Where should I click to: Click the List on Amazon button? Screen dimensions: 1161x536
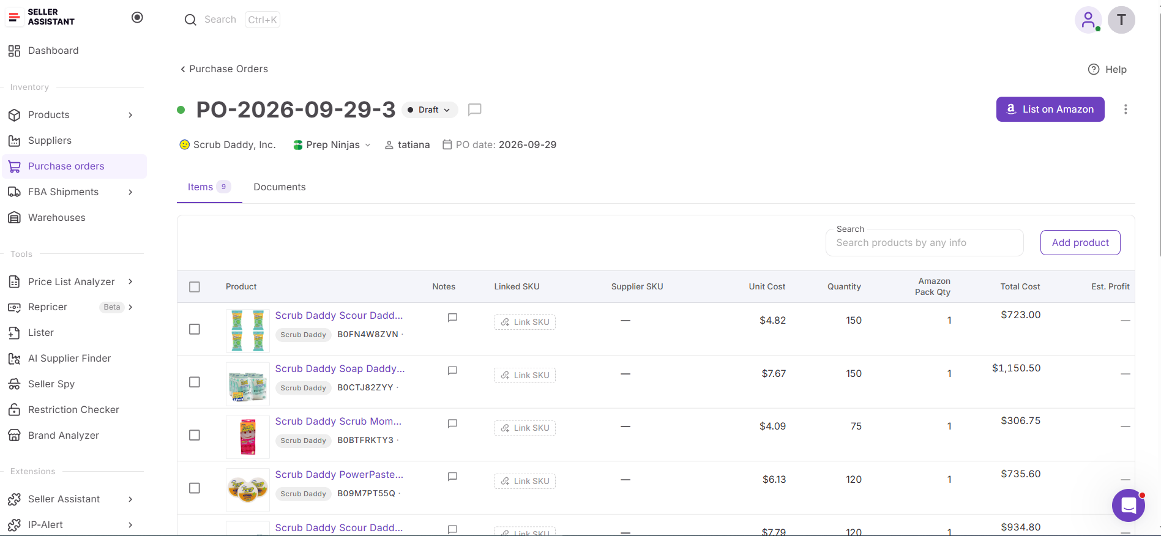coord(1050,110)
